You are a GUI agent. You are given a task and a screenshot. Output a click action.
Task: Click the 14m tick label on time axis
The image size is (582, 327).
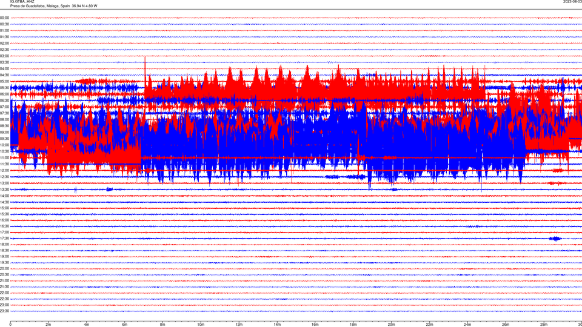point(277,325)
